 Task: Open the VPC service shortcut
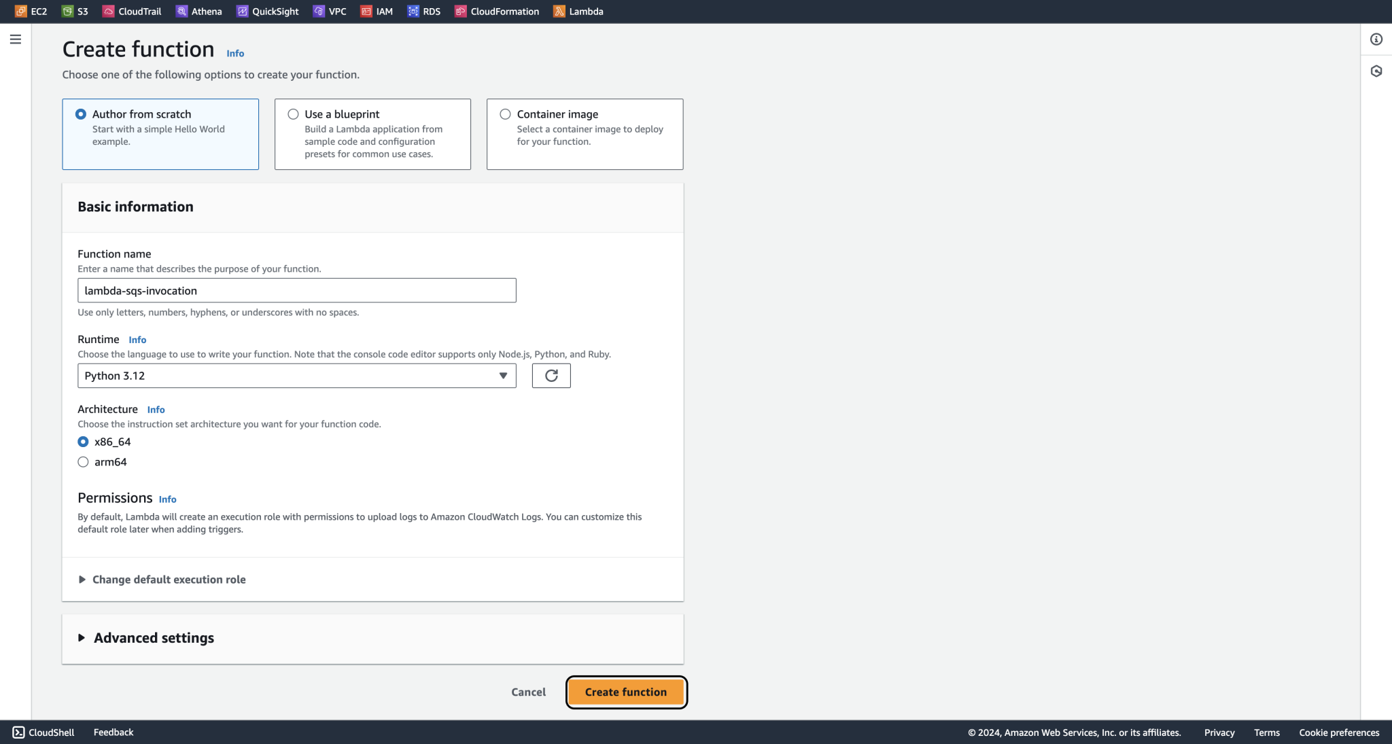[329, 11]
